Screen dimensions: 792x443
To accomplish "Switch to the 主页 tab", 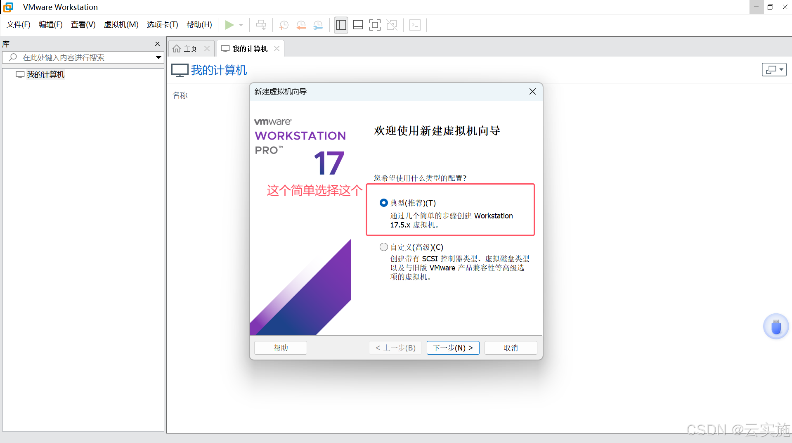I will pyautogui.click(x=190, y=49).
